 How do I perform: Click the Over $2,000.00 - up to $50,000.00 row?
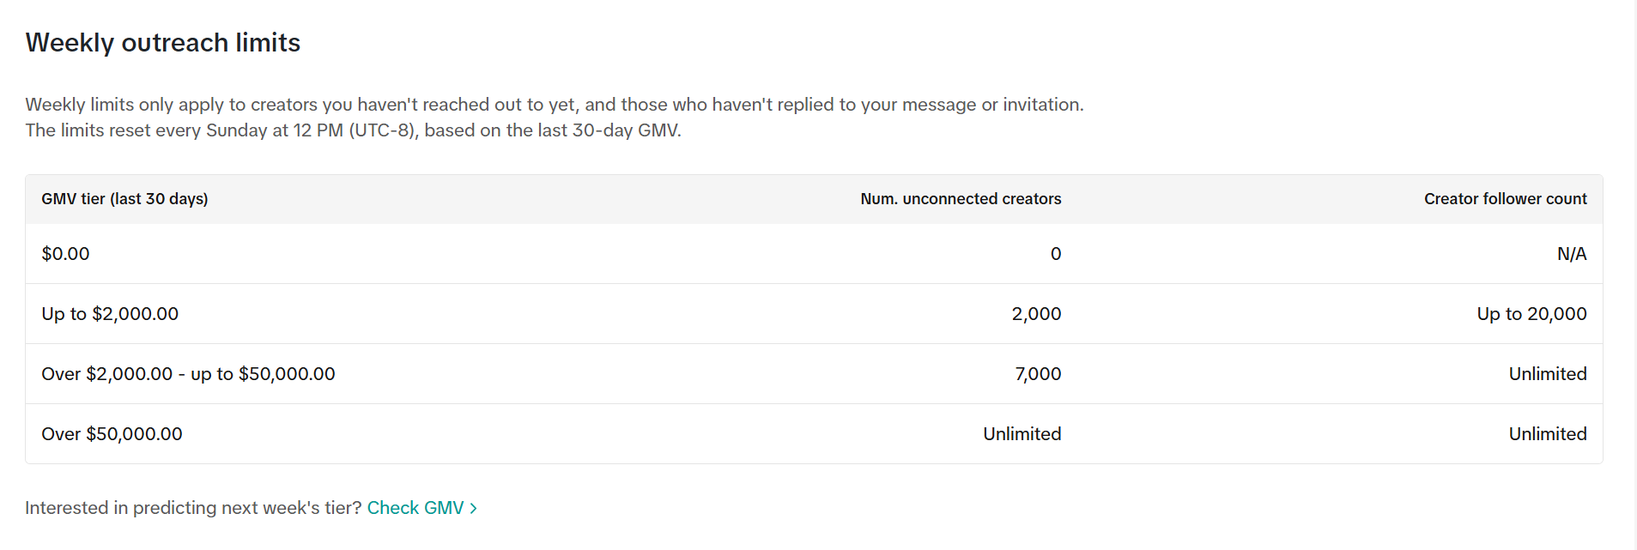coord(814,374)
